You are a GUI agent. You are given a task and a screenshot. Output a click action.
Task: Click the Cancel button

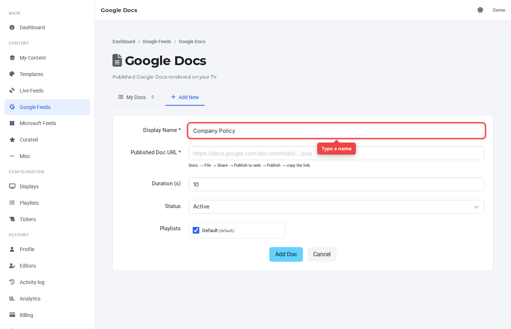[x=322, y=254]
